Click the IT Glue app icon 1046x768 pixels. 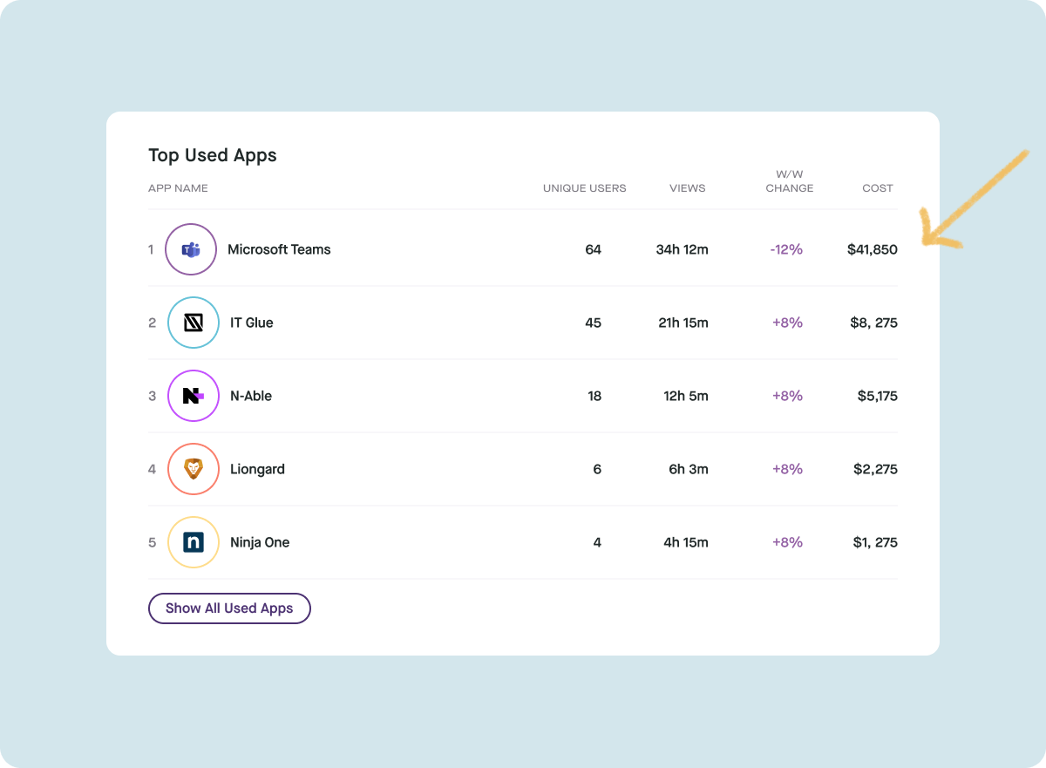pos(194,323)
